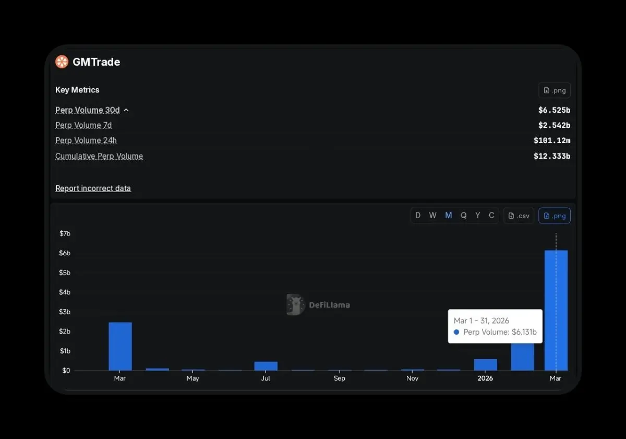Select the Quarterly (Q) interval
626x439 pixels.
pos(463,216)
